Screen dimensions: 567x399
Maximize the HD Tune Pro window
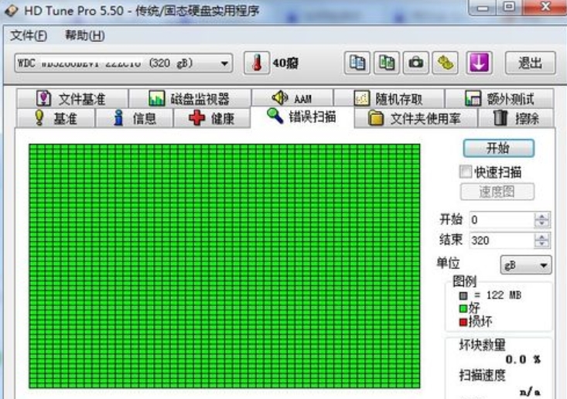point(509,7)
